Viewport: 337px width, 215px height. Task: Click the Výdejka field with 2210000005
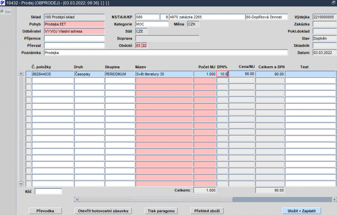click(324, 17)
